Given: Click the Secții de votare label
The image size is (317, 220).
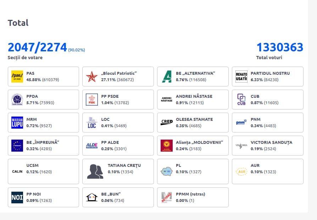Looking at the screenshot, I should tap(25, 58).
